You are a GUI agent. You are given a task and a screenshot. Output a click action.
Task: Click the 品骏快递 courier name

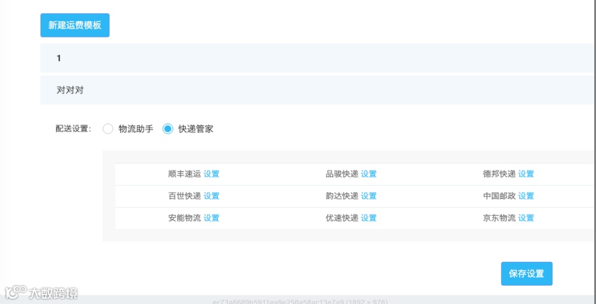coord(342,174)
